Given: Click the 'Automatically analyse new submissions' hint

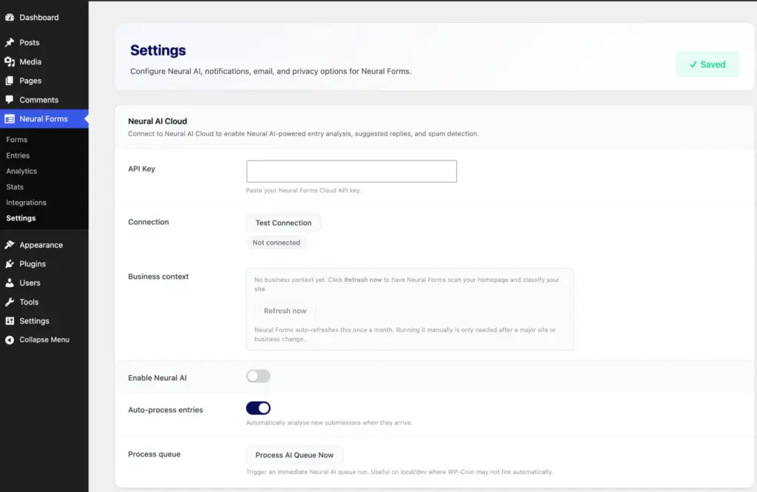Looking at the screenshot, I should pos(329,422).
